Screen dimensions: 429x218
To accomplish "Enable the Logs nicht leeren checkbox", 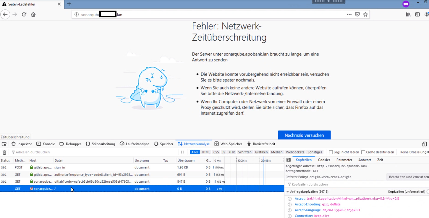I will tap(331, 152).
